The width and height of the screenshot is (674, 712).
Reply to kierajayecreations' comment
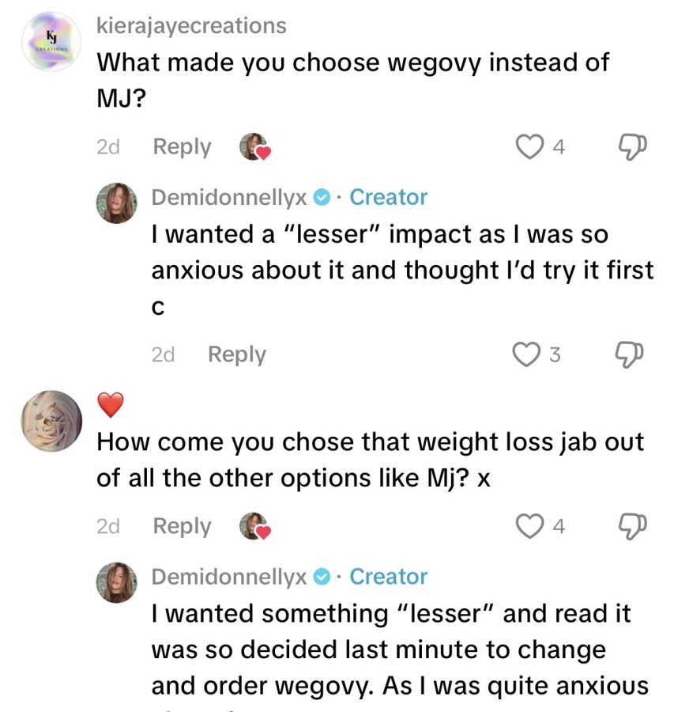[182, 147]
